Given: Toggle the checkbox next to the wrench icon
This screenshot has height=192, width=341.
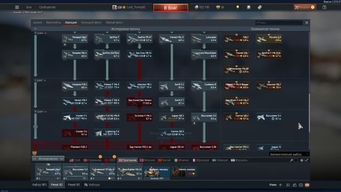Looking at the screenshot, I should 296,160.
